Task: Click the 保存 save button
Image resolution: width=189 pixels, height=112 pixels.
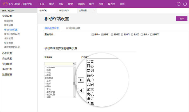Action: point(182,19)
